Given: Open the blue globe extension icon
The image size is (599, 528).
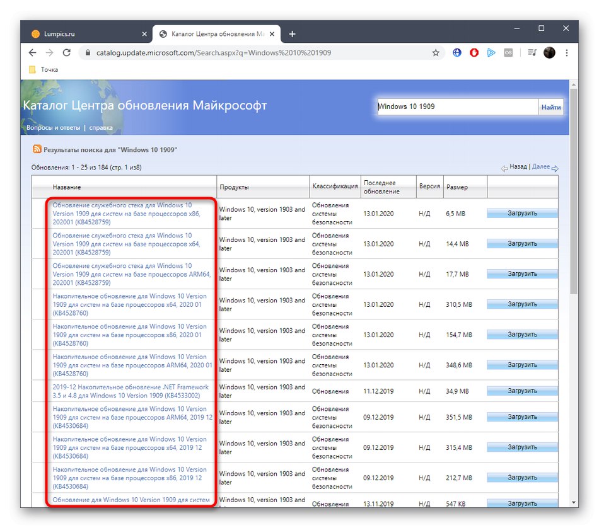Looking at the screenshot, I should 457,53.
